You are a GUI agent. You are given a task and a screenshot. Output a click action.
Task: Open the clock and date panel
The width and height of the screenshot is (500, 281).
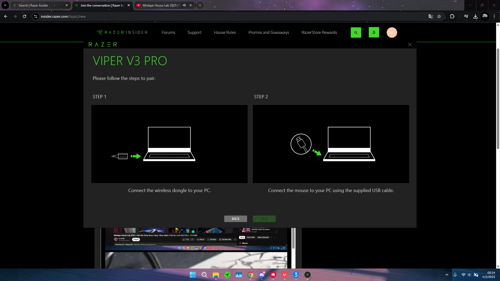(489, 275)
